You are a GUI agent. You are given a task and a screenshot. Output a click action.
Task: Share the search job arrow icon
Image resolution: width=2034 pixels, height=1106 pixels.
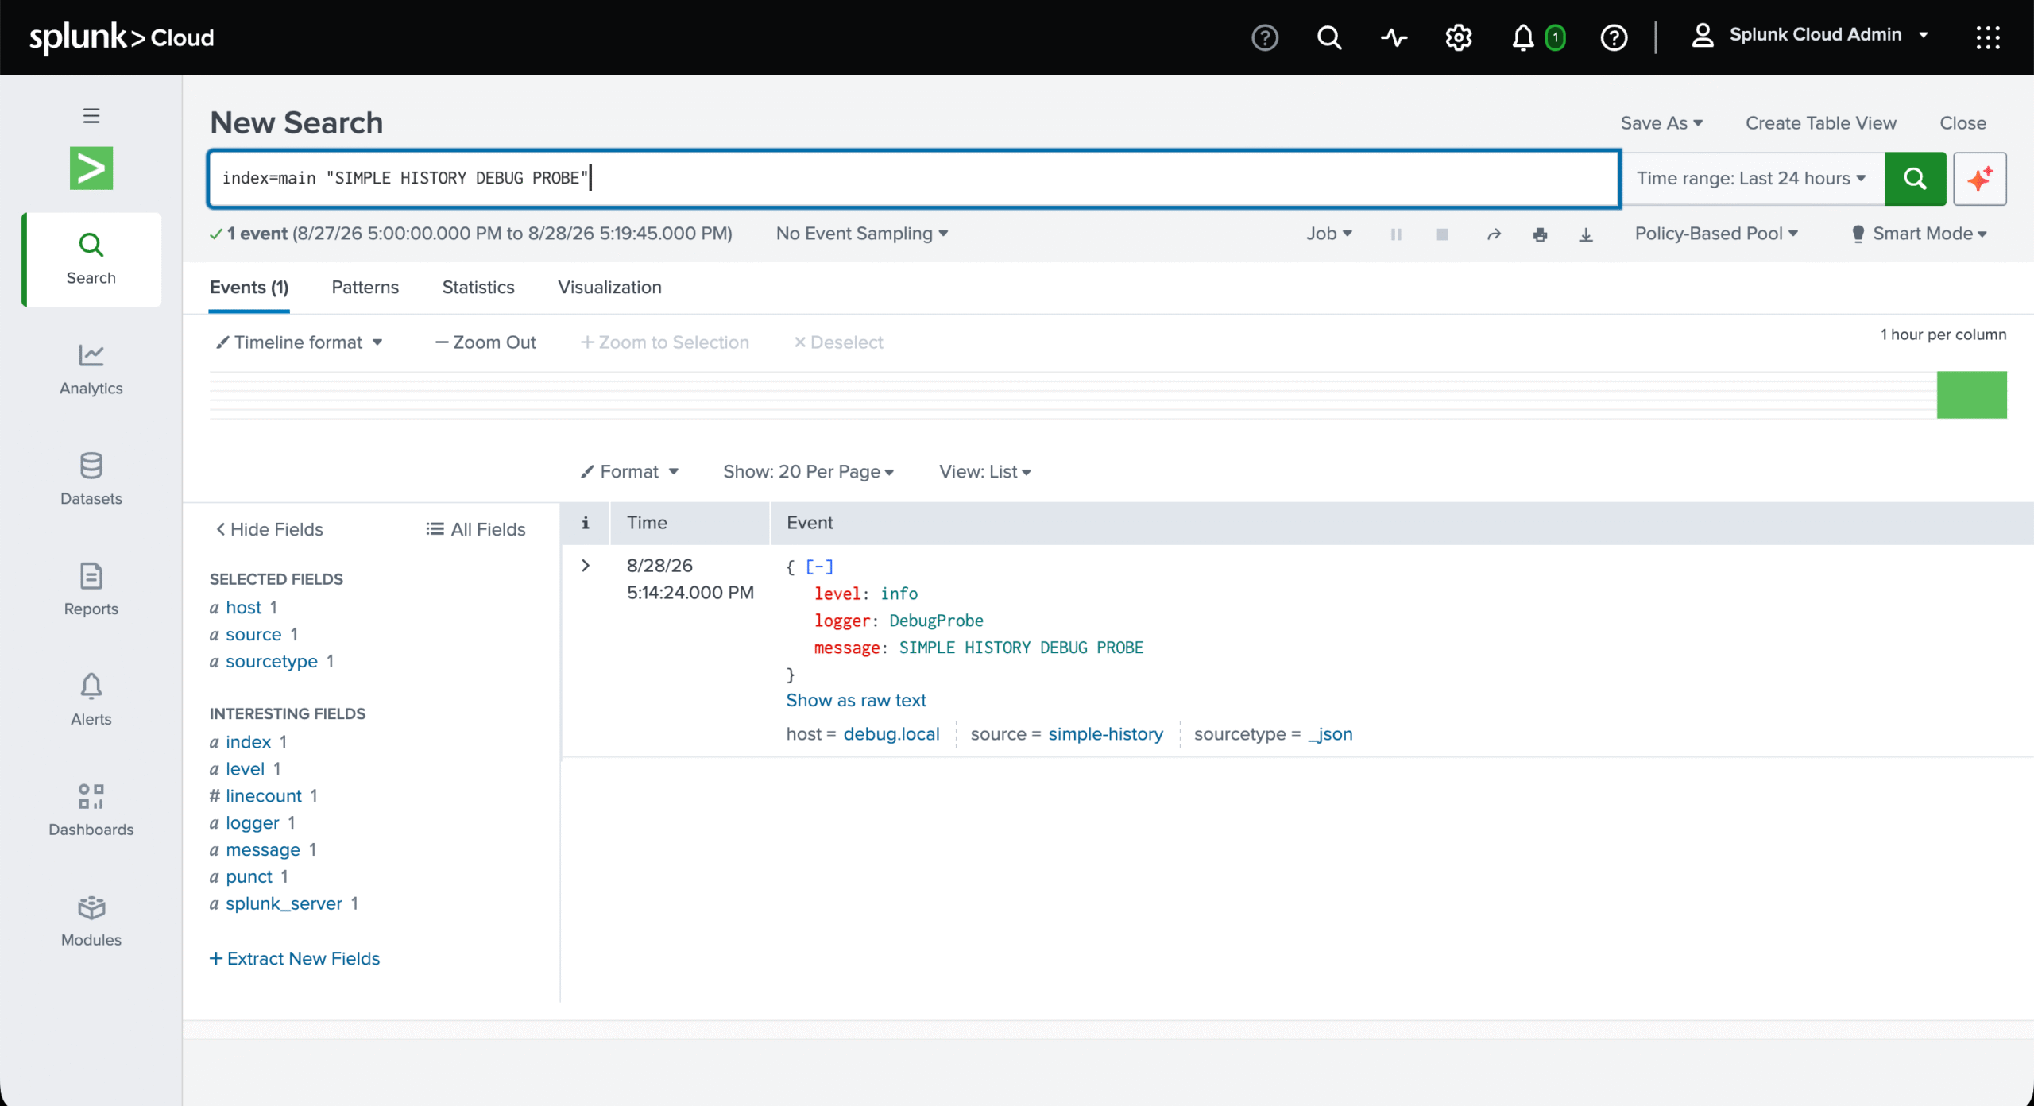pos(1494,234)
